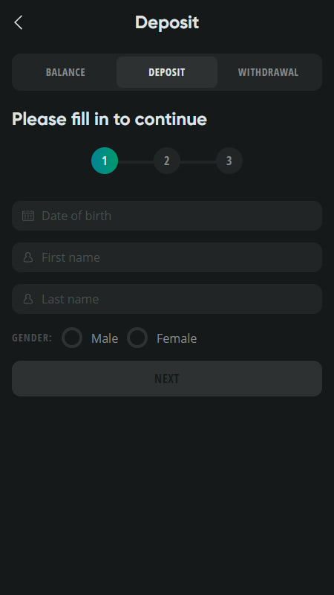Go back using the left arrow icon

(x=18, y=23)
